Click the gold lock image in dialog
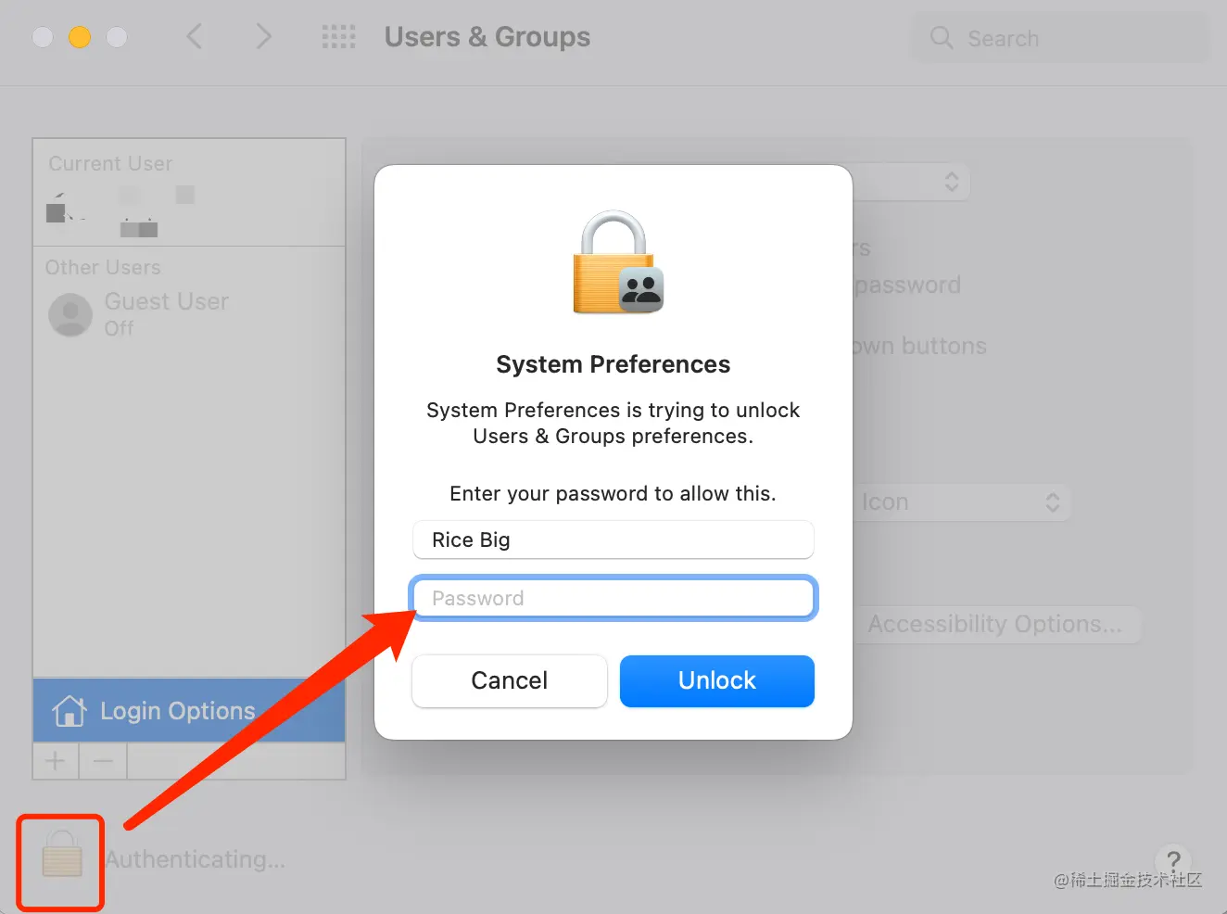Image resolution: width=1227 pixels, height=914 pixels. coord(618,262)
